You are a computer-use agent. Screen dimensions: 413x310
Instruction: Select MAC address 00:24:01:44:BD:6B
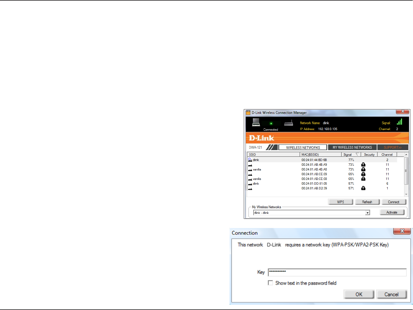[314, 160]
